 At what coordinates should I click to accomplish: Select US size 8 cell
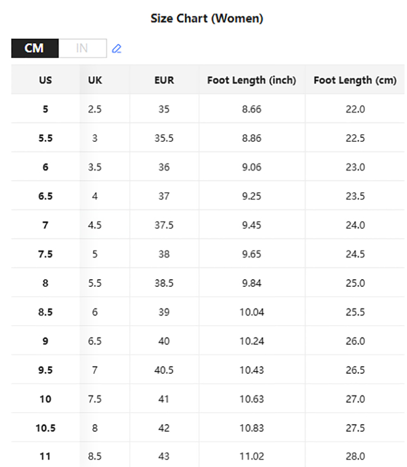pos(46,283)
